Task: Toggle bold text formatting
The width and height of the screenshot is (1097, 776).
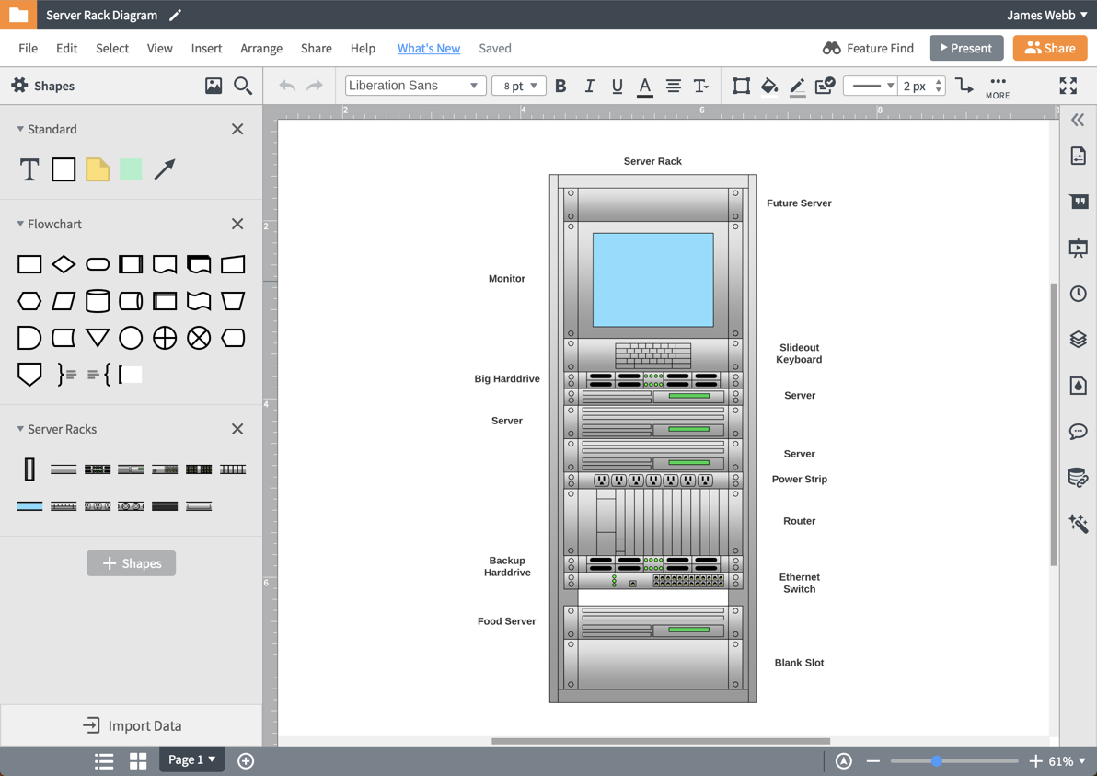Action: (x=560, y=86)
